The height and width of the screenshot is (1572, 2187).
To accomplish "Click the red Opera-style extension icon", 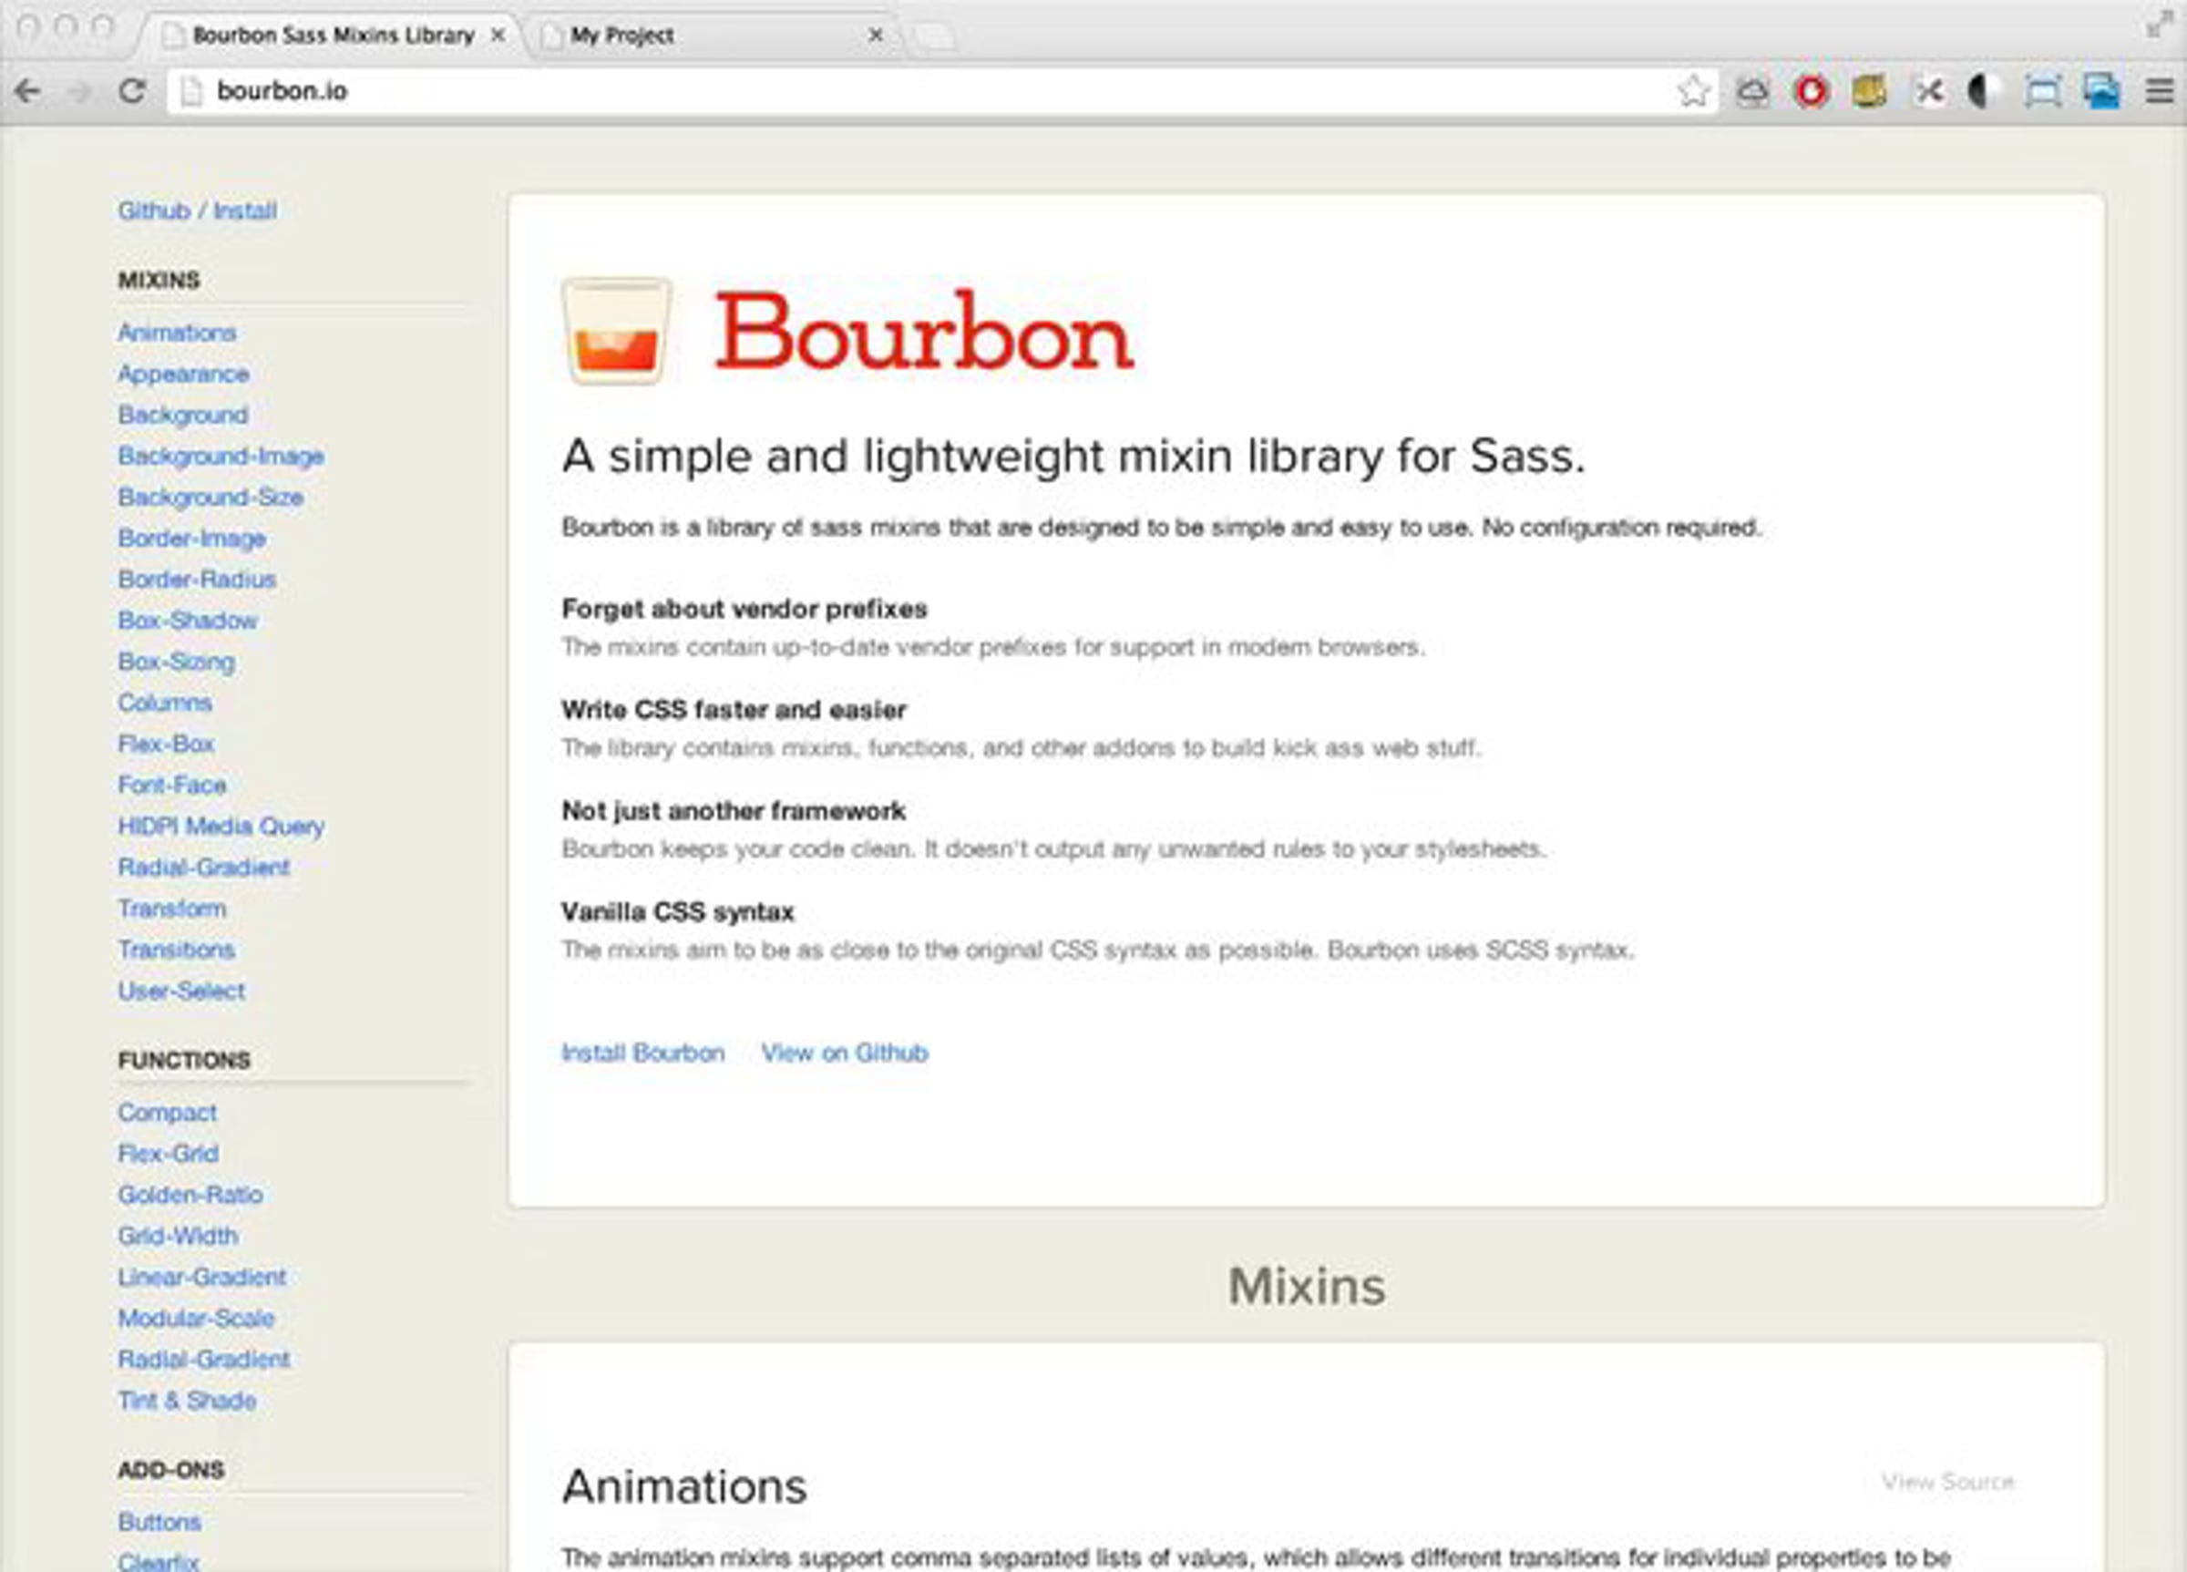I will [1810, 92].
